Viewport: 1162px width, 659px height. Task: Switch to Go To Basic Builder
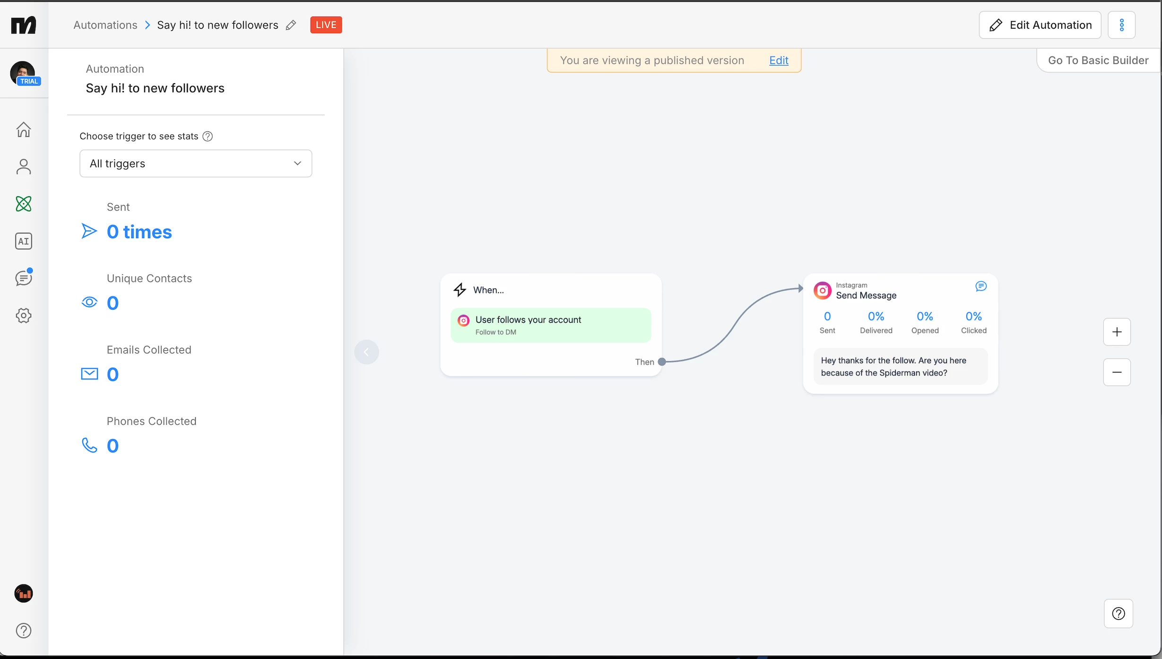1098,61
